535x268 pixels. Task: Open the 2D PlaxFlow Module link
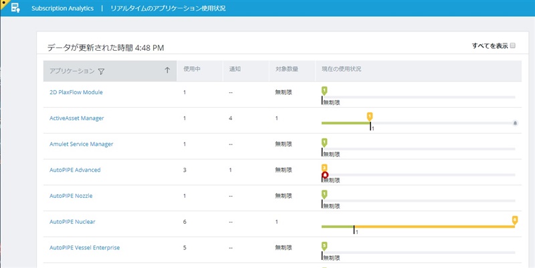point(76,92)
